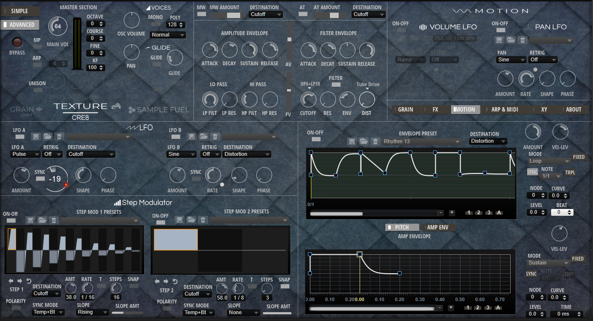
Task: Open the envelope preset folder icon
Action: tap(363, 141)
